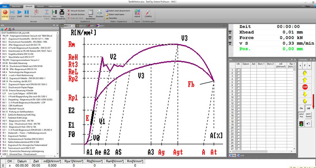
Task: Click Versuch löschen button
Action: (x=76, y=11)
